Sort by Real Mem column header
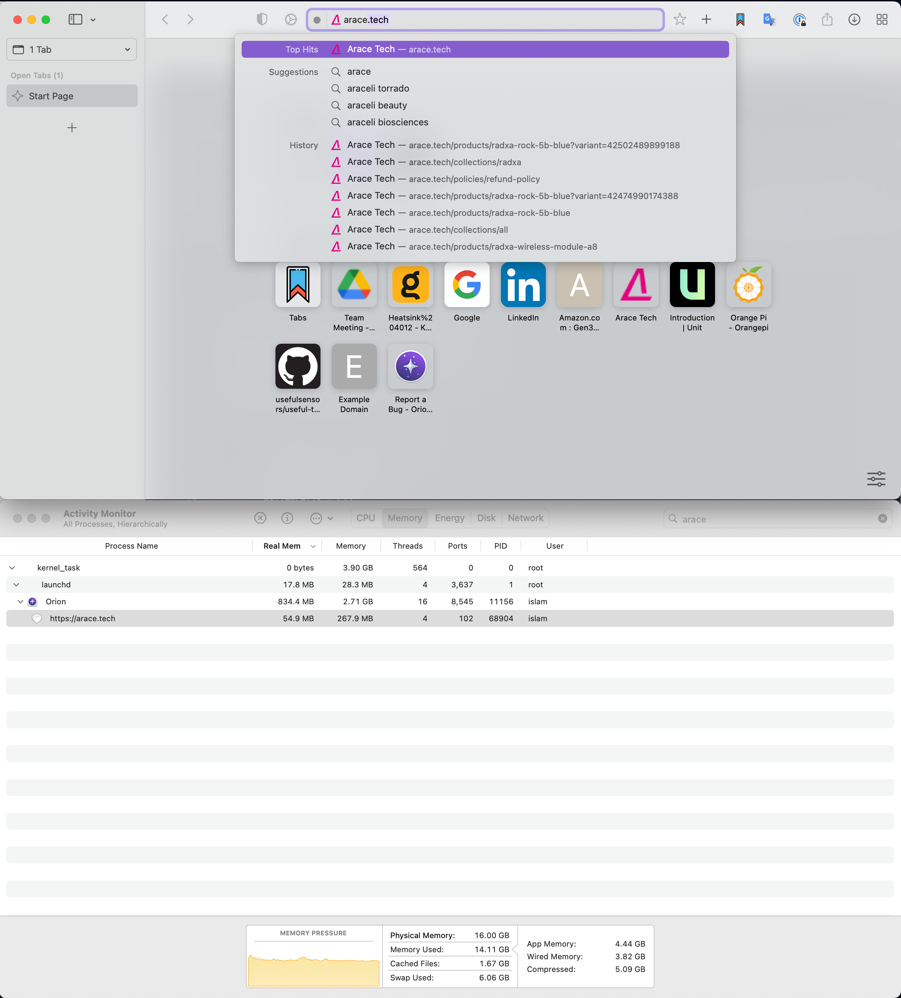This screenshot has width=901, height=998. 287,545
